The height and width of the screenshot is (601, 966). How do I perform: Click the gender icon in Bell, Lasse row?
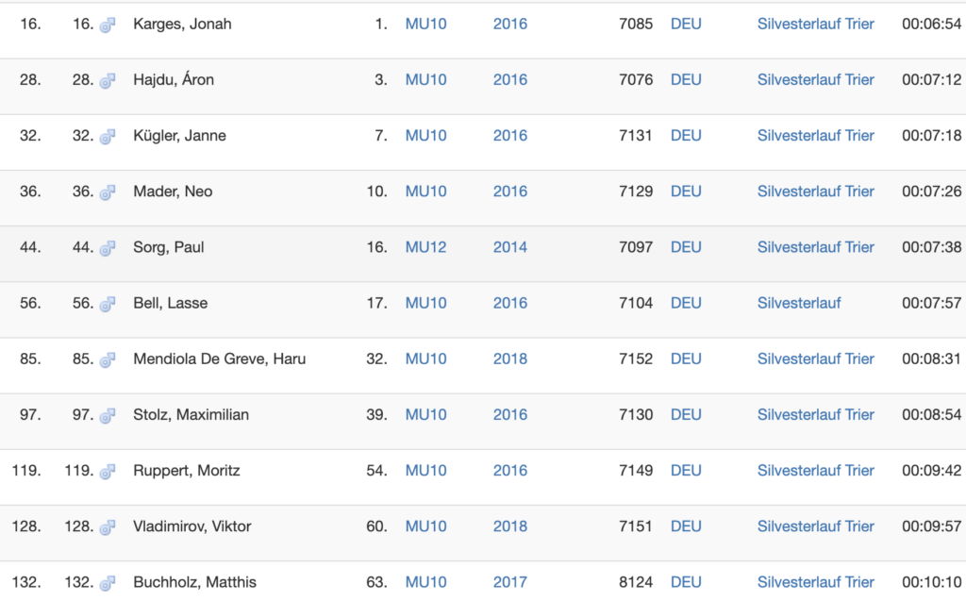108,304
